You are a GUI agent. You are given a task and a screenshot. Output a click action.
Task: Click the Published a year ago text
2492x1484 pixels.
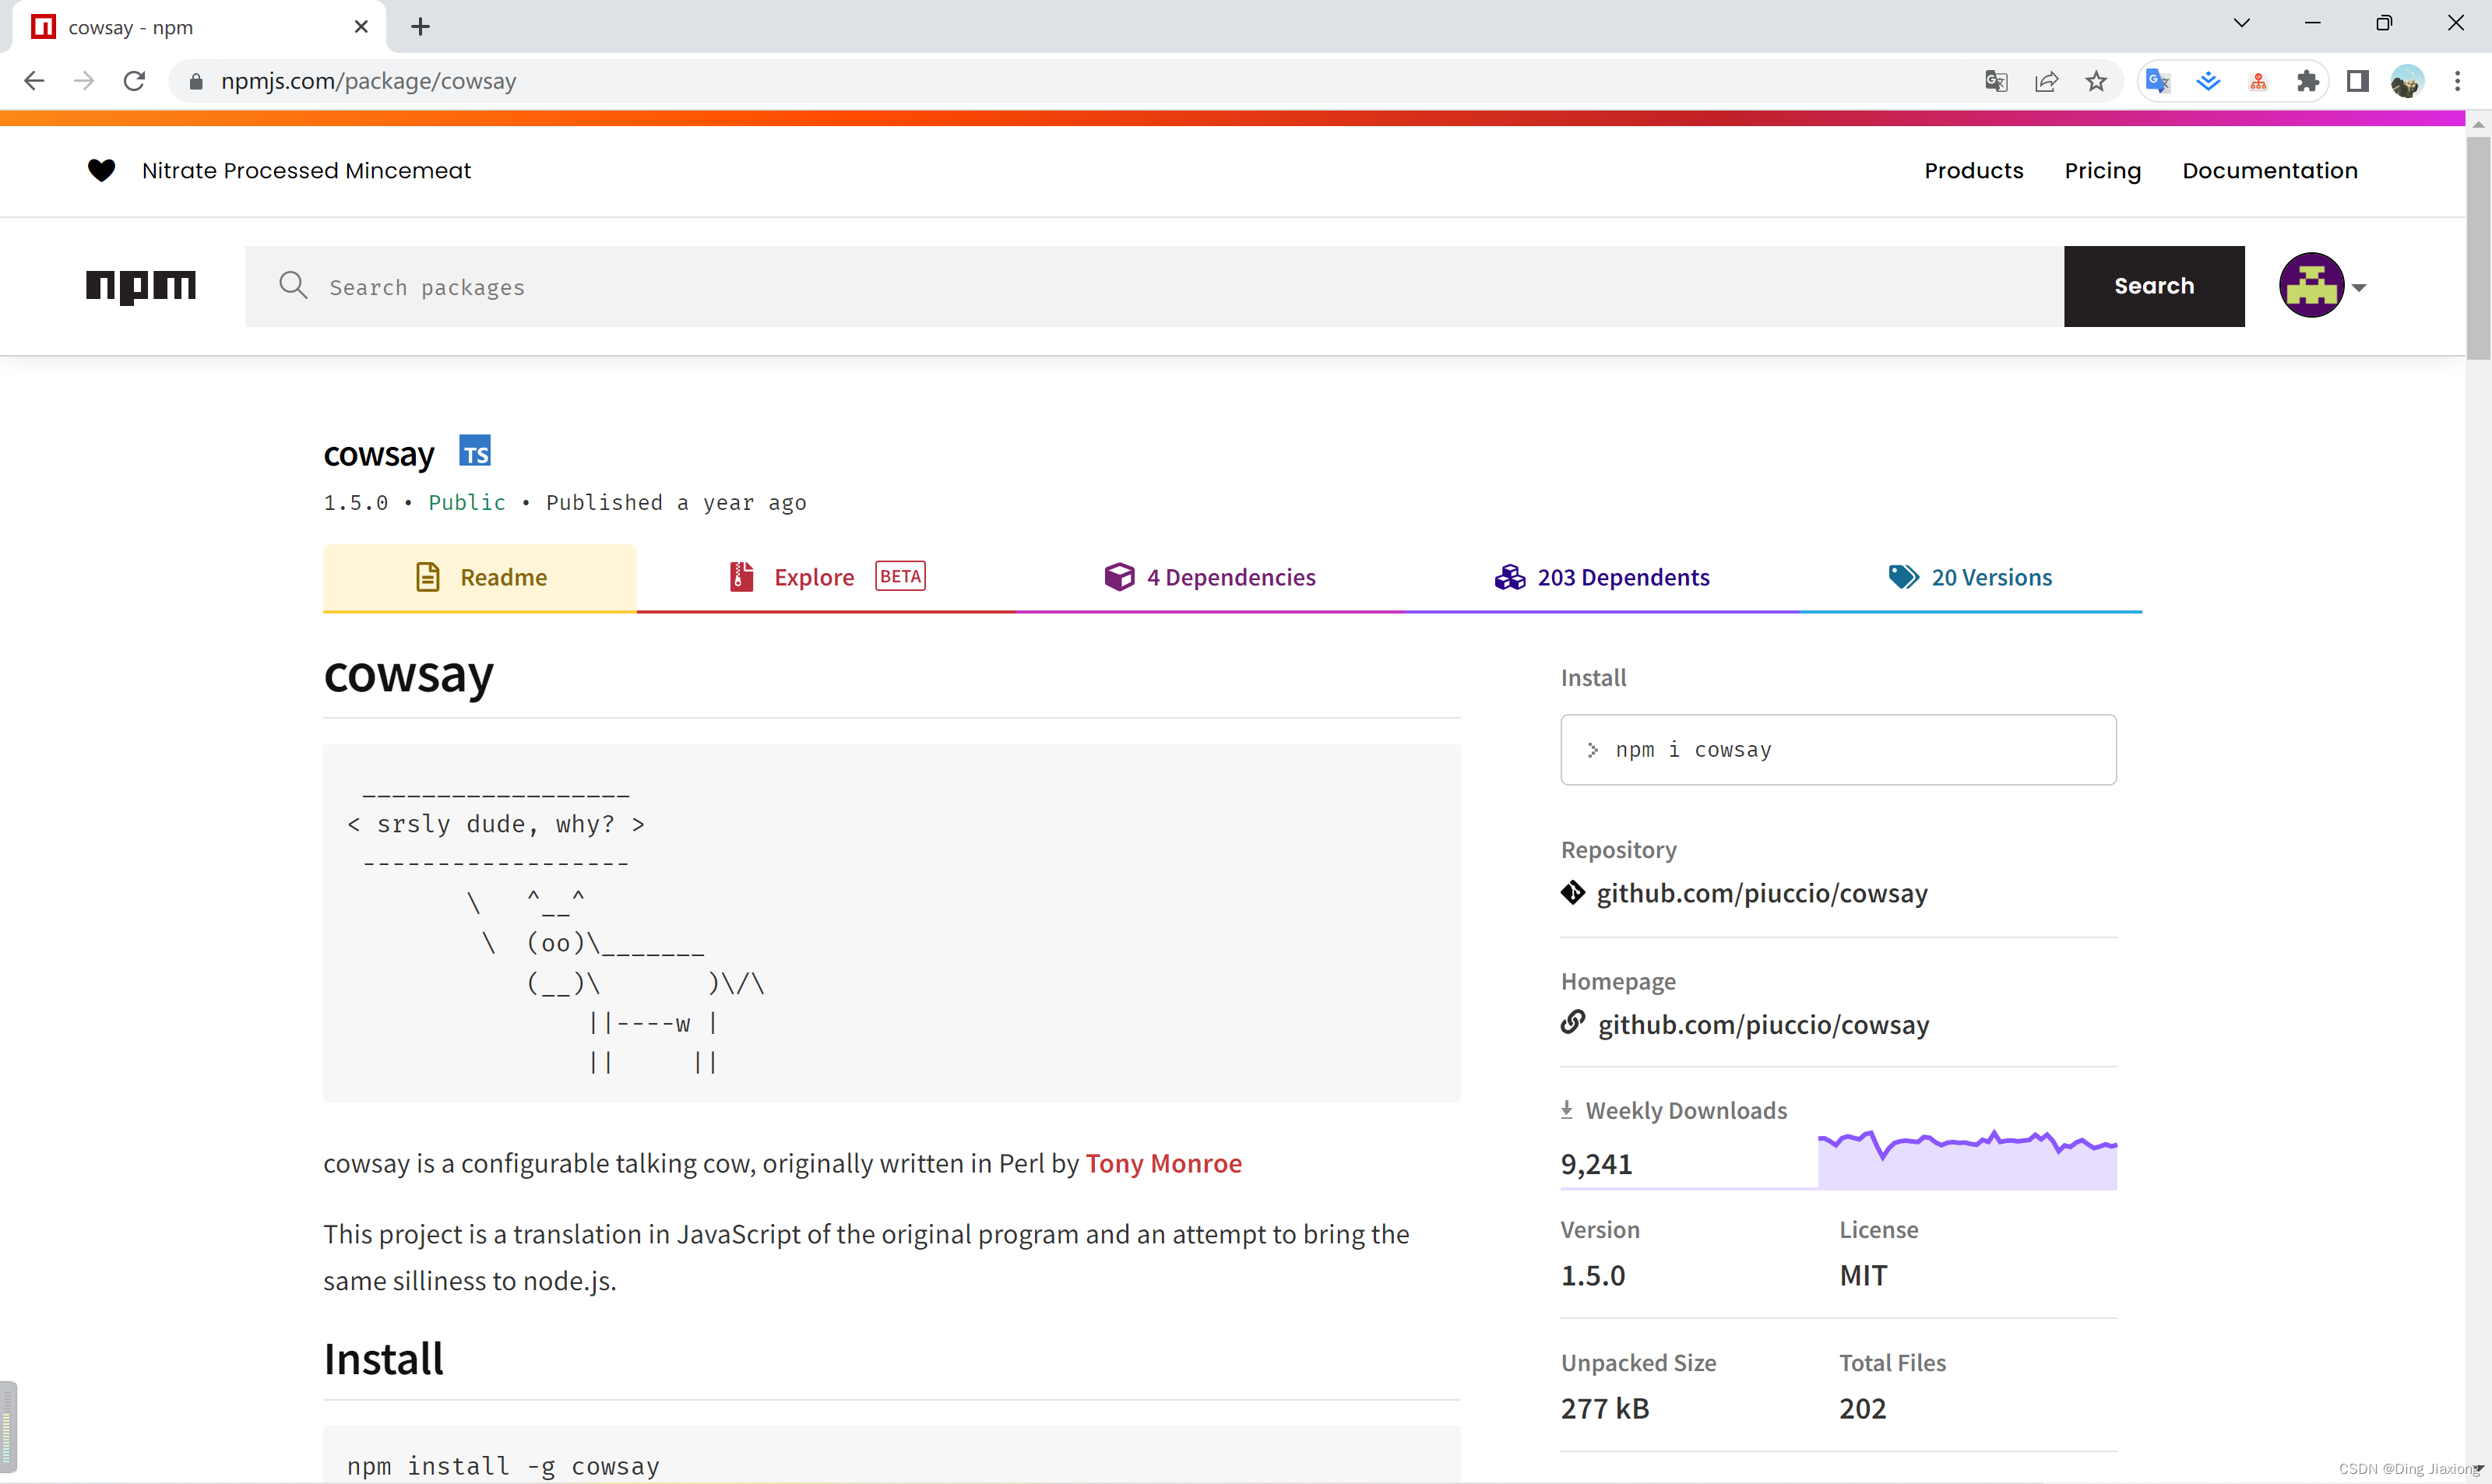[676, 502]
